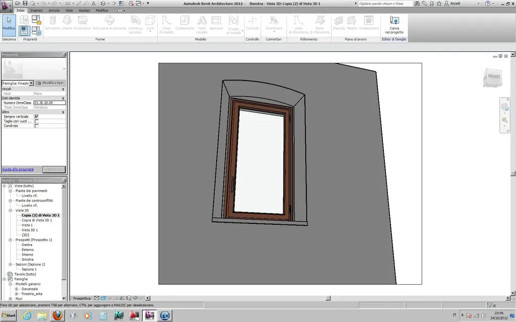This screenshot has height=322, width=516.
Task: Expand the finestra_anta tree node
Action: point(17,294)
